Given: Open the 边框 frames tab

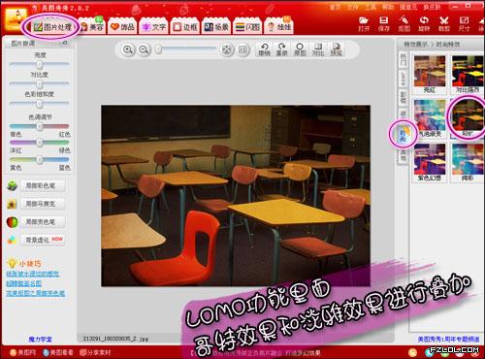Looking at the screenshot, I should pos(185,26).
